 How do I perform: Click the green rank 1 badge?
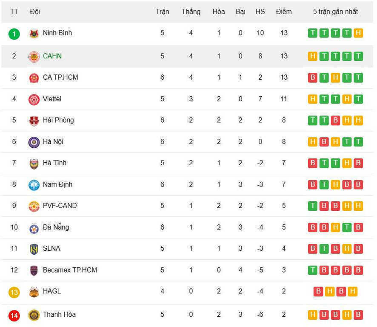[x=14, y=34]
